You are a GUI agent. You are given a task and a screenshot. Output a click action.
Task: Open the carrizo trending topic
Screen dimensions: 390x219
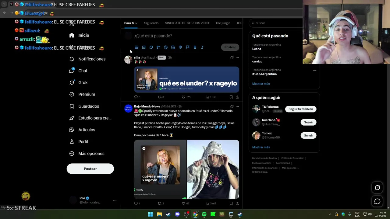257,61
